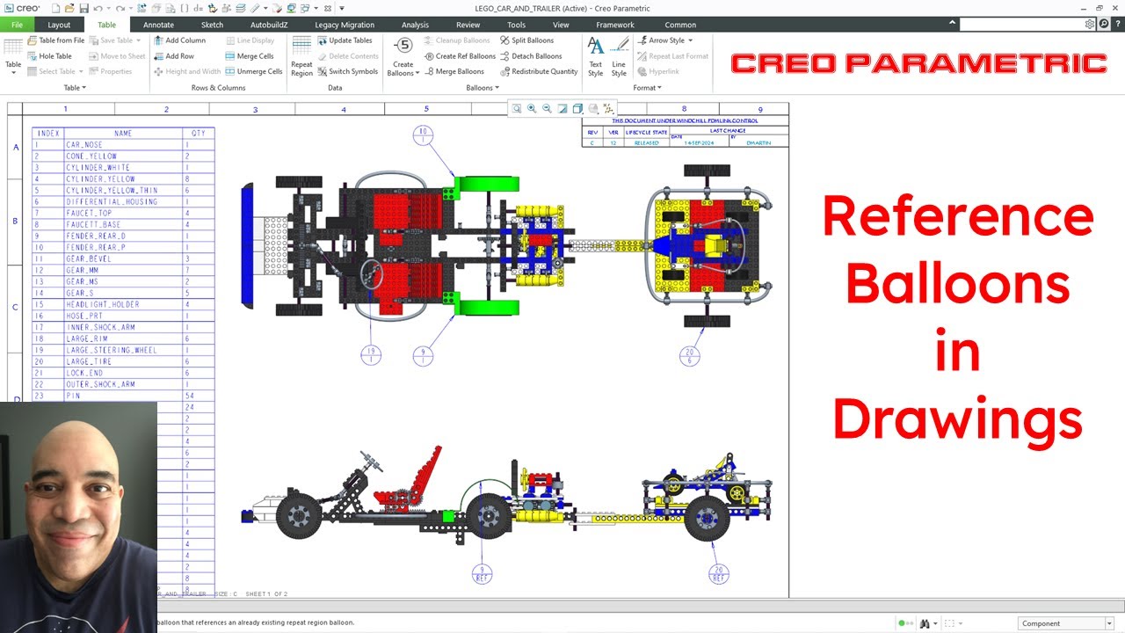Choose the Merge Cells tool

249,56
